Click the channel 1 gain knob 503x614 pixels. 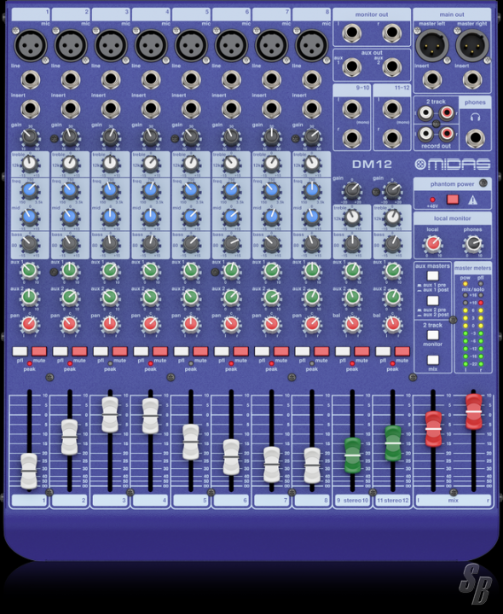click(30, 137)
